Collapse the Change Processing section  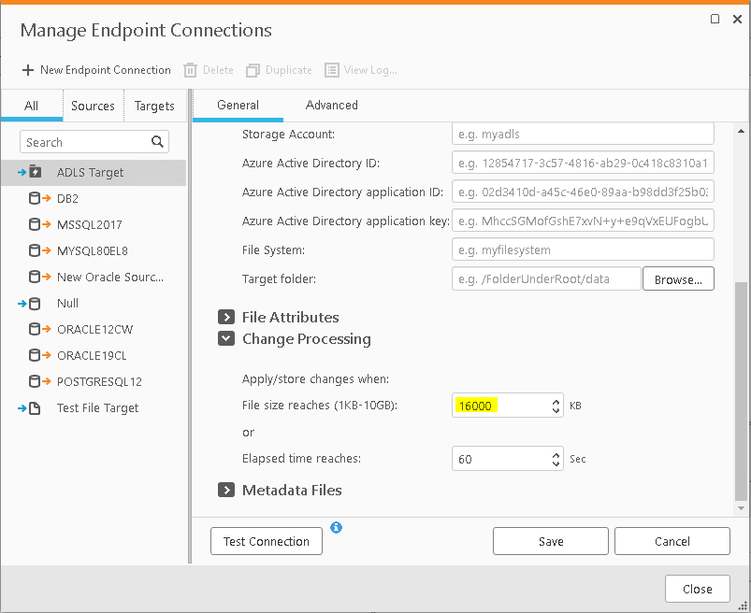(225, 338)
